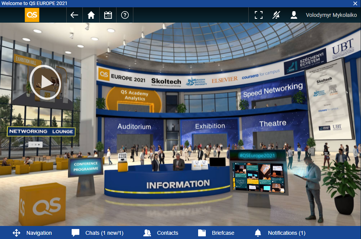This screenshot has height=239, width=361.
Task: Click the three-dot indicator under Networking Lounge
Action: tap(35, 145)
